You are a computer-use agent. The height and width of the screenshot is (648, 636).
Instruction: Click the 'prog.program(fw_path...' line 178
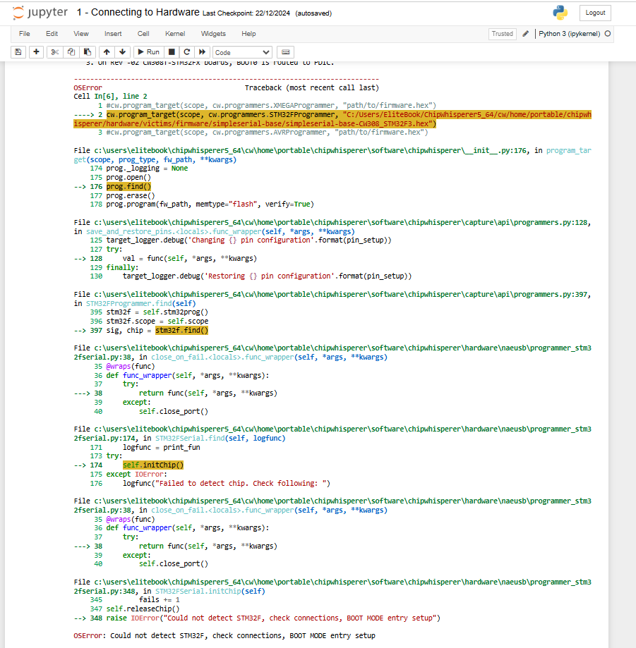coord(210,204)
